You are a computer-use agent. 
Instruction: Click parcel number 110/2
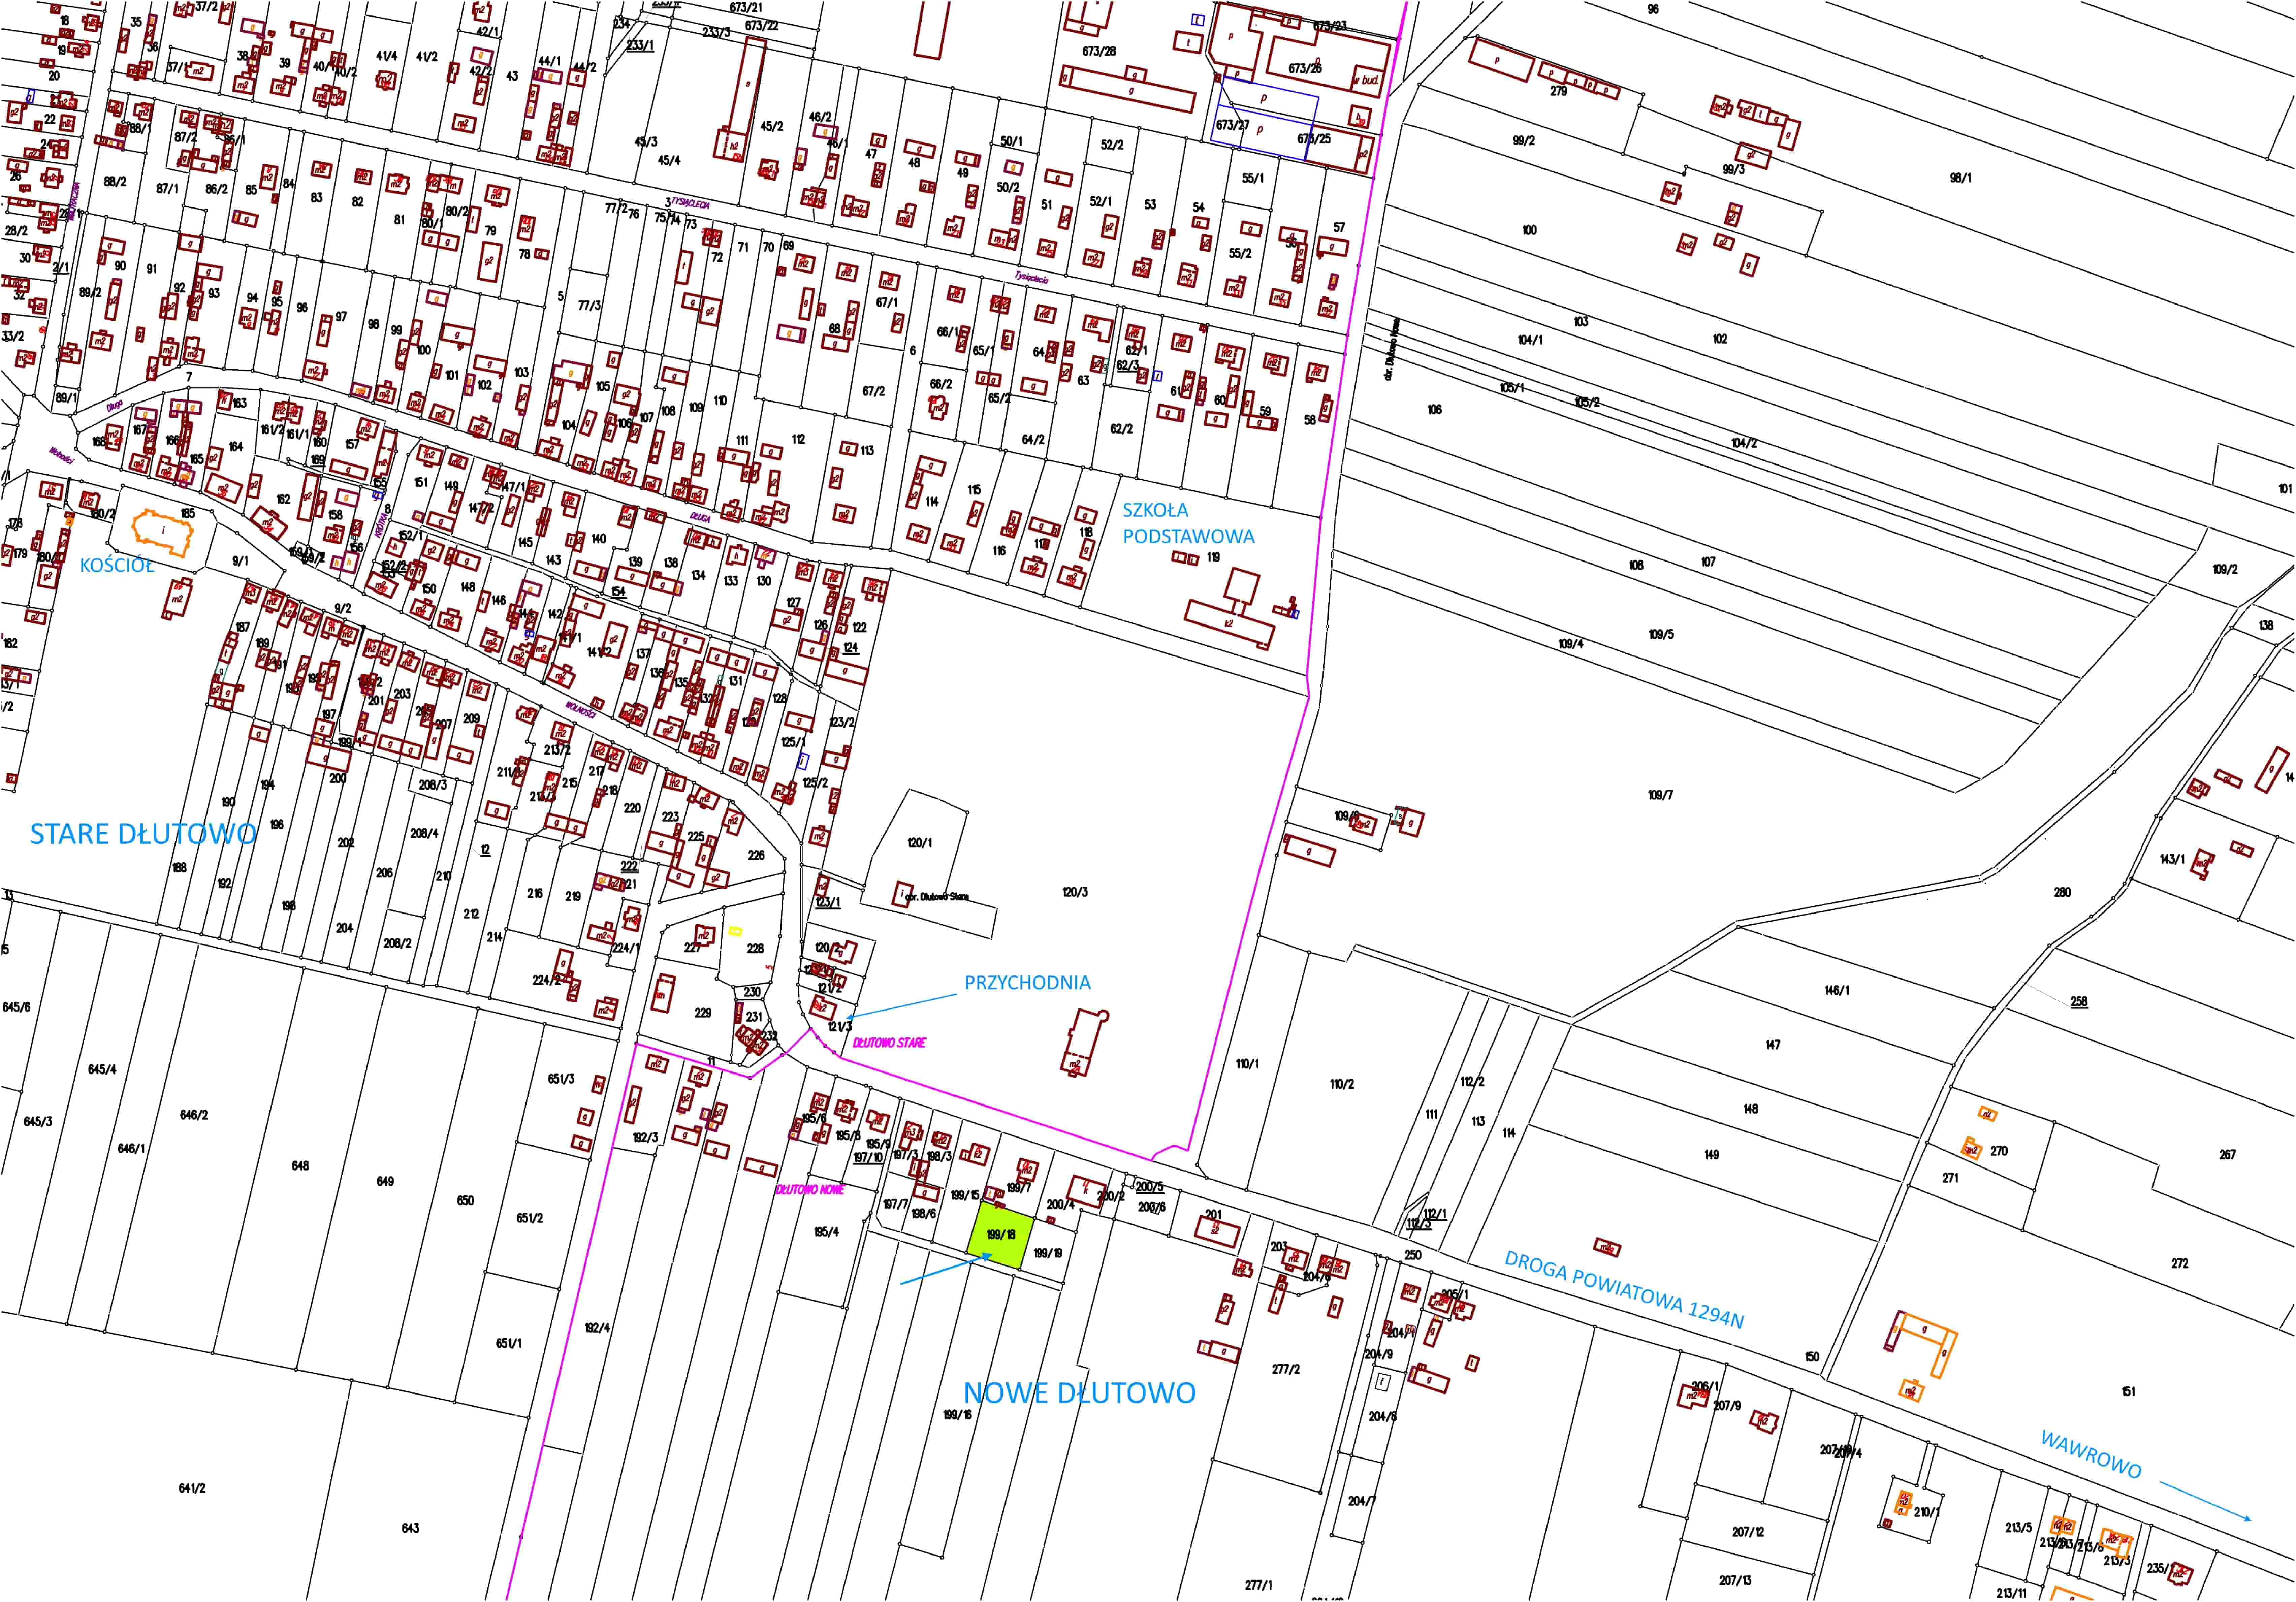pyautogui.click(x=1342, y=1084)
